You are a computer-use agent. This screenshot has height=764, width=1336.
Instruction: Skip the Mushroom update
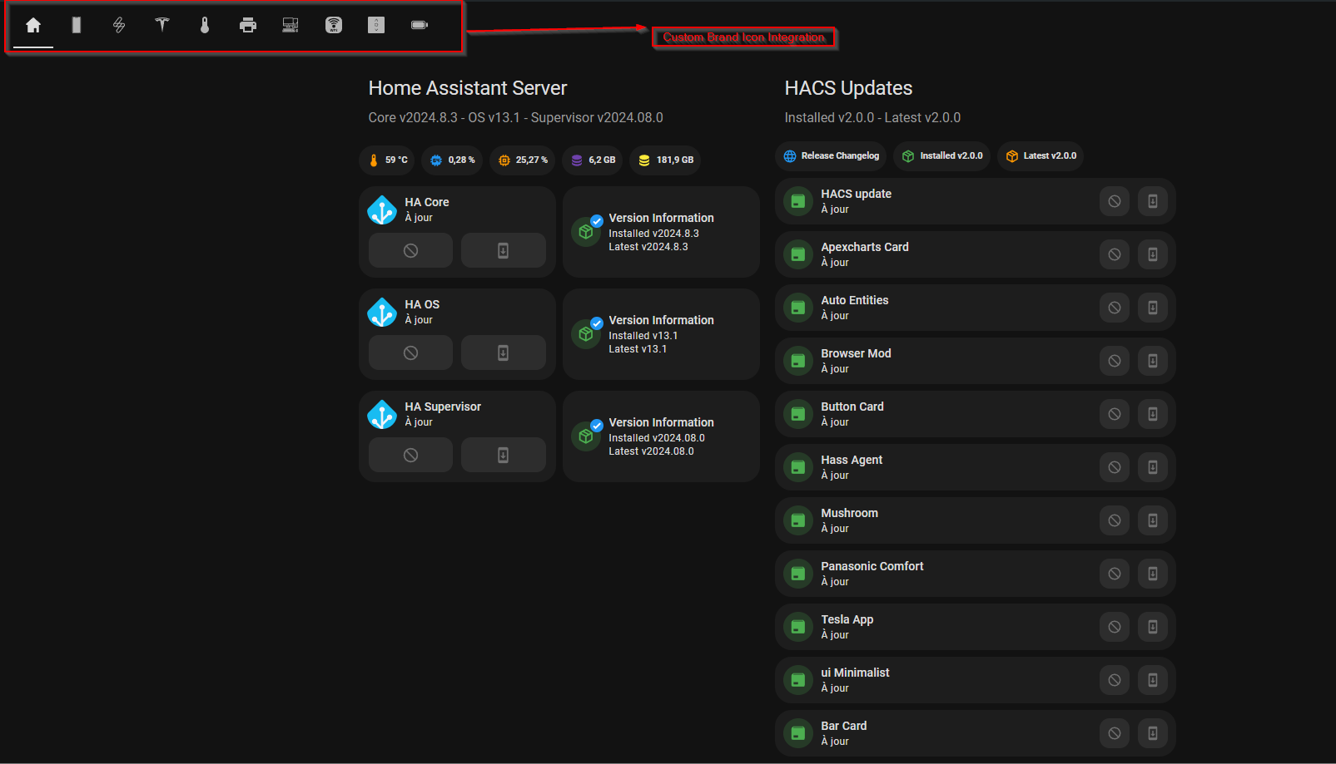click(1114, 520)
